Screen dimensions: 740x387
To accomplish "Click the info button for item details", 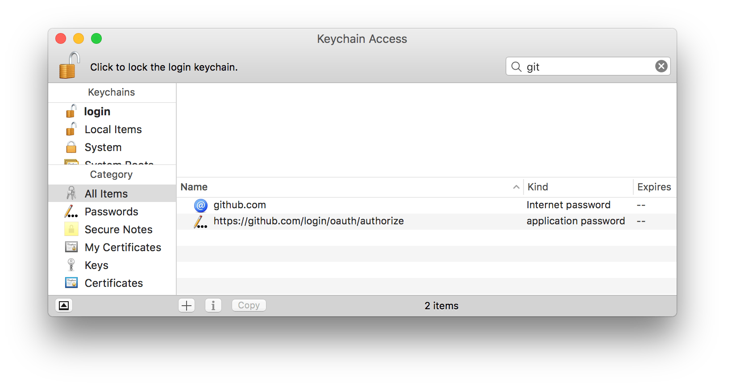I will [x=213, y=306].
